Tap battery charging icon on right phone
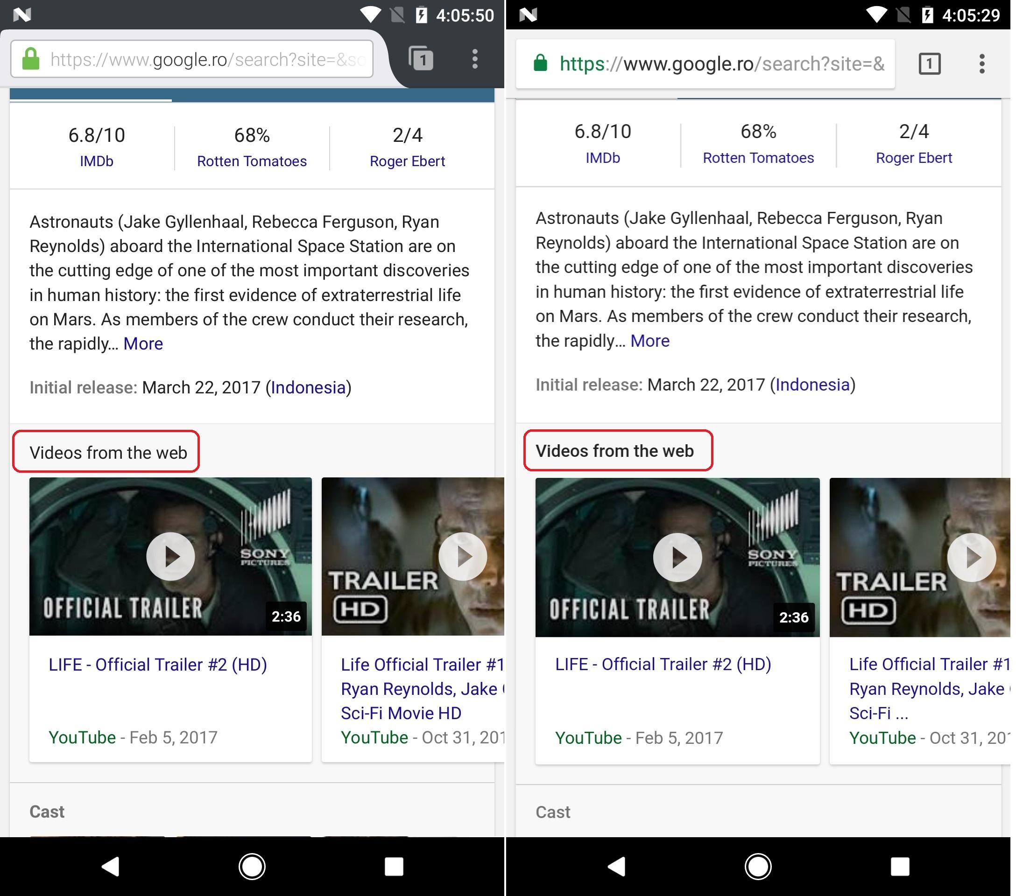This screenshot has width=1016, height=896. (x=928, y=15)
